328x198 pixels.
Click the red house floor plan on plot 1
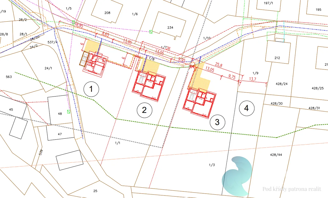pos(95,63)
